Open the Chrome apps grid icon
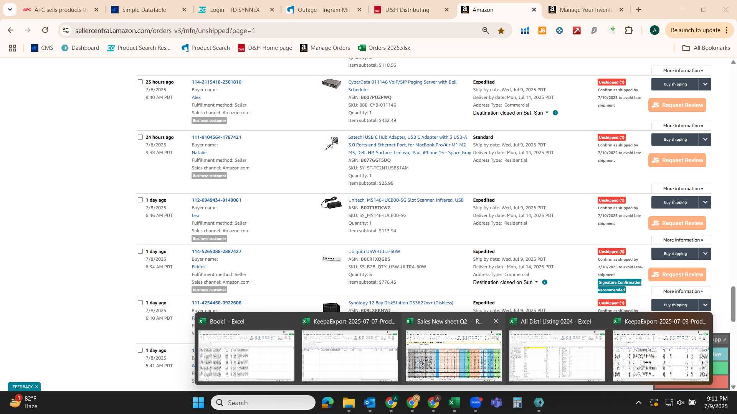Screen dimensions: 737x414 pos(12,48)
